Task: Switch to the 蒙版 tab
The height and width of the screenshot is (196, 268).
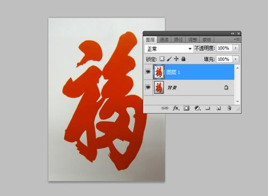Action: (207, 40)
